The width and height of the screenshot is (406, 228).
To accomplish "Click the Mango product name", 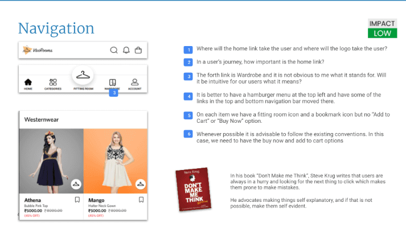I will point(96,200).
